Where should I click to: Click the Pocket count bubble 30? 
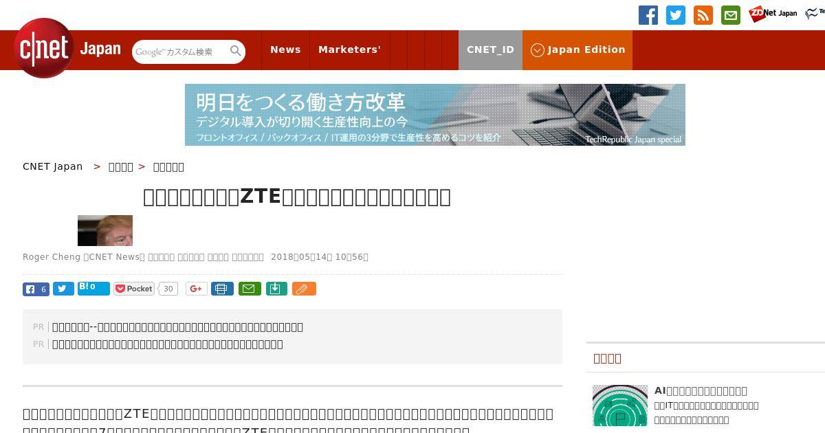pyautogui.click(x=168, y=289)
